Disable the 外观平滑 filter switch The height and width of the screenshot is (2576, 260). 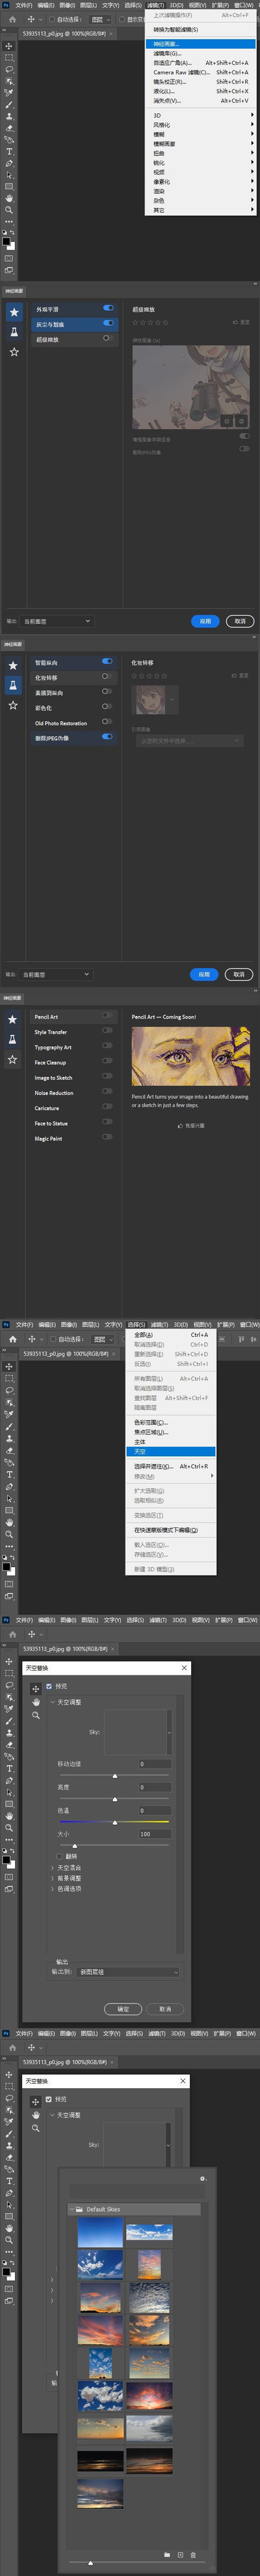pos(108,308)
